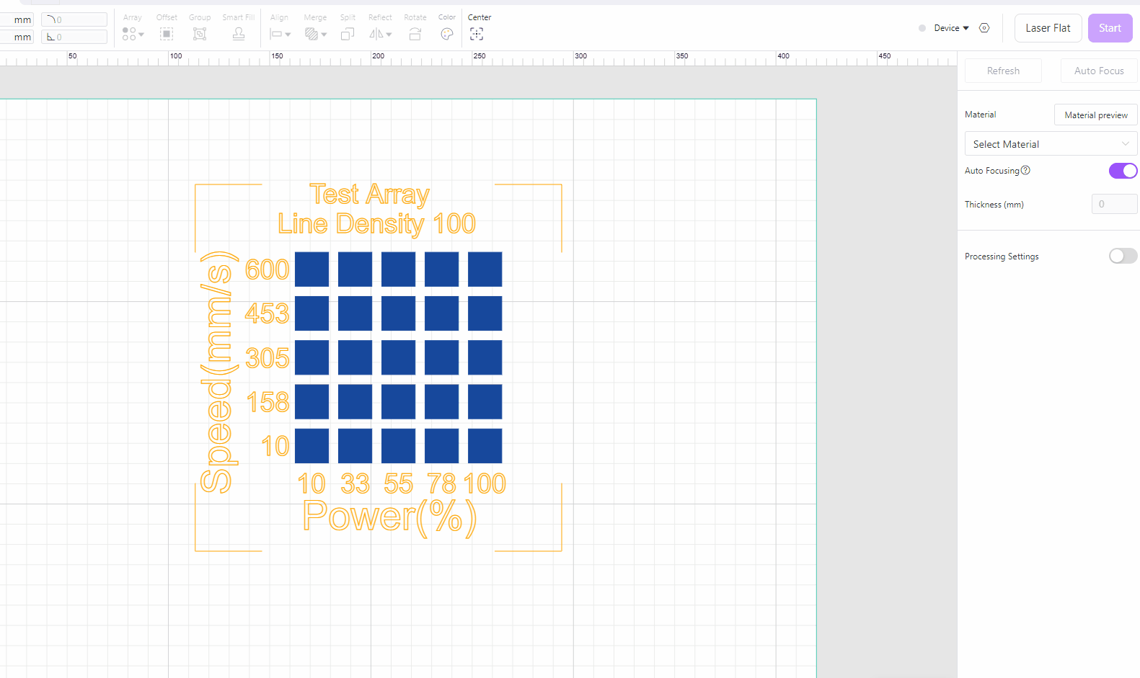The image size is (1140, 678).
Task: Expand the Reflect dropdown arrow
Action: click(x=389, y=35)
